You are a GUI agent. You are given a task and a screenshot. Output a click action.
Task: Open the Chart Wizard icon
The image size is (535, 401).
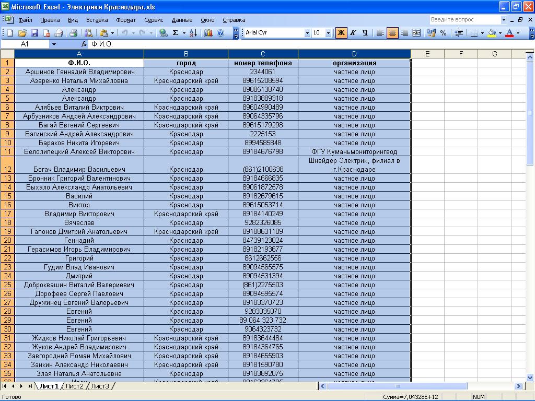tap(208, 33)
